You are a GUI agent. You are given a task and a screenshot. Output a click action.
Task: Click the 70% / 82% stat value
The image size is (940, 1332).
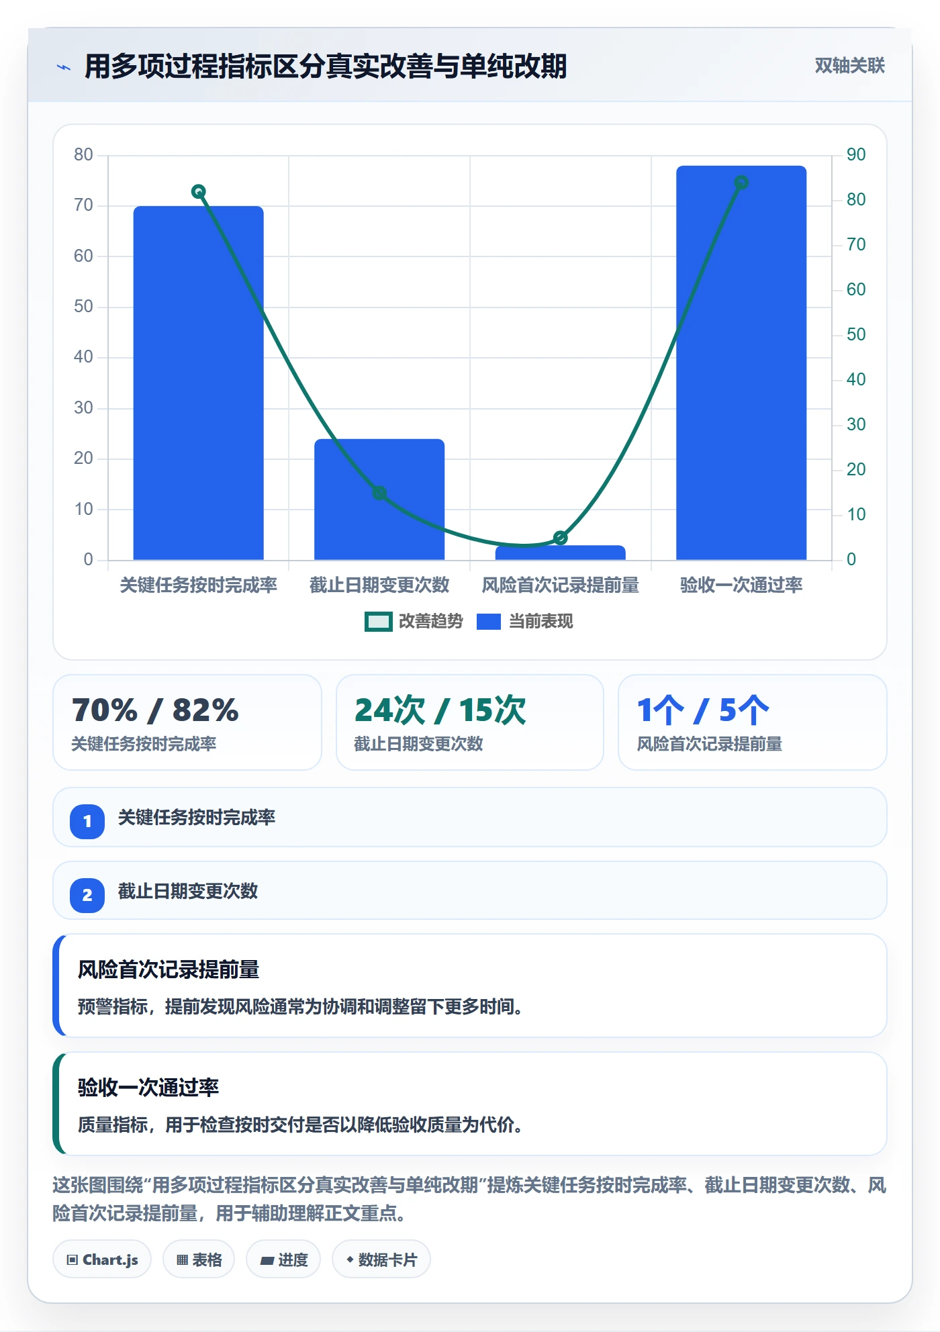pos(155,710)
